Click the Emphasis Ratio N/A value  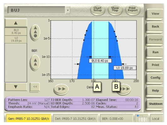point(47,107)
